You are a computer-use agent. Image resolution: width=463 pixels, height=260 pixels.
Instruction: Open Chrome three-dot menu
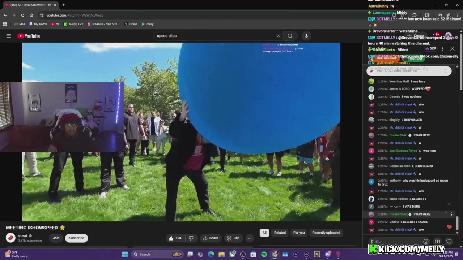(x=457, y=15)
